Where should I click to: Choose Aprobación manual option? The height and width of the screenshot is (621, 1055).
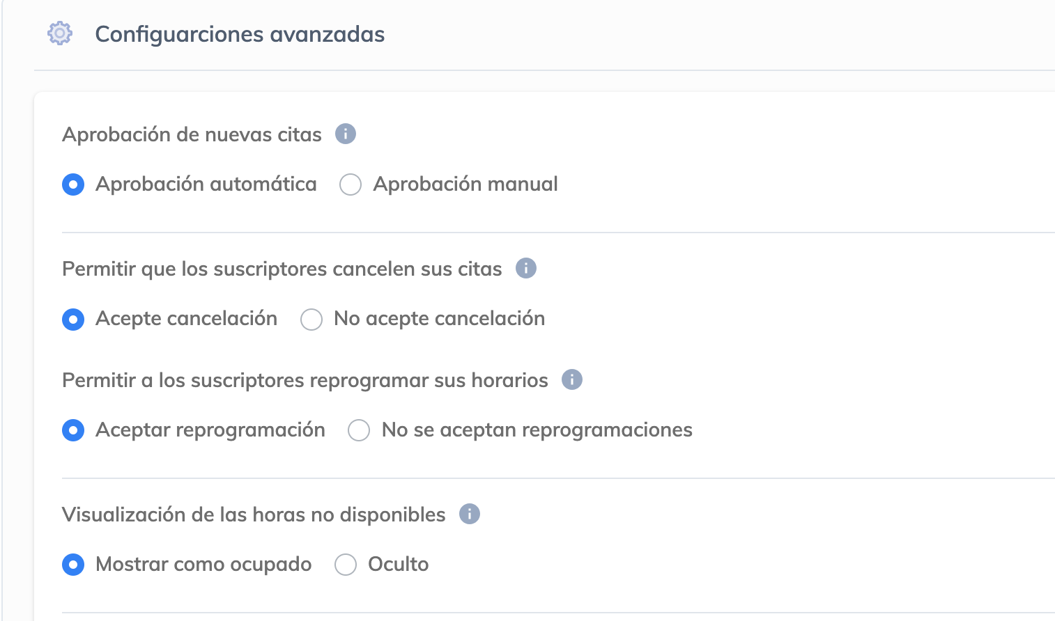click(x=351, y=184)
